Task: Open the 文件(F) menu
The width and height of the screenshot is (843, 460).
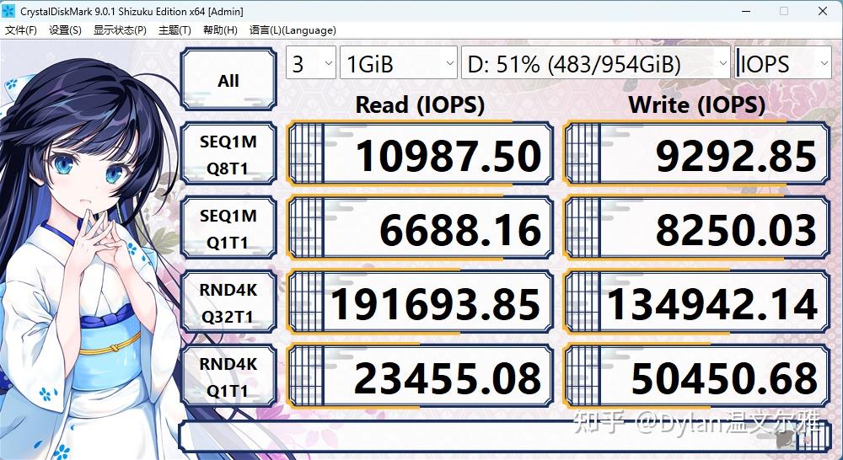Action: pos(21,30)
